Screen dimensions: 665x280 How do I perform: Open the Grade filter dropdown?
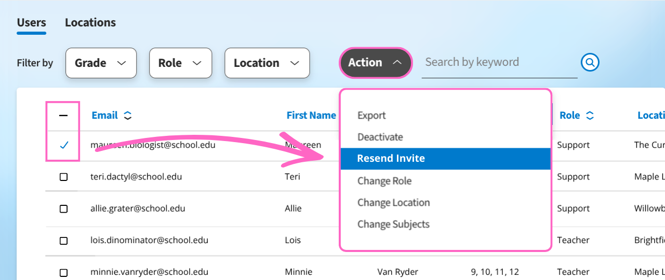101,63
